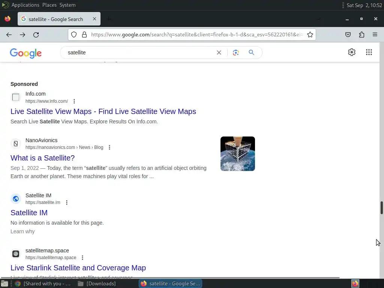Screen dimensions: 384x288
Task: Search by image with the camera icon
Action: (235, 52)
